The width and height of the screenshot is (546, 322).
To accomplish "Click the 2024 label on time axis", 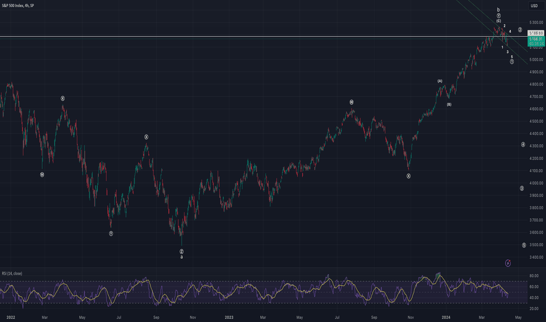I will point(446,317).
